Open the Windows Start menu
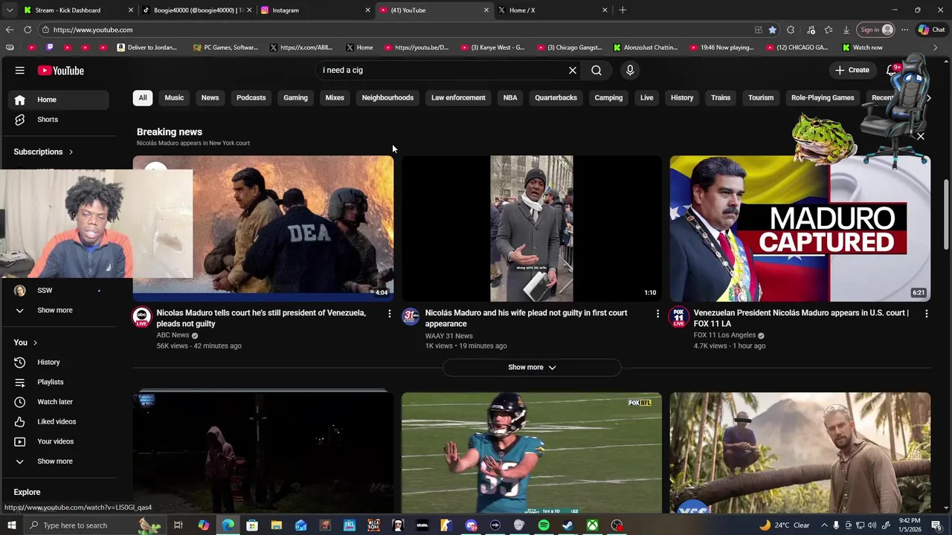This screenshot has height=535, width=952. [11, 525]
